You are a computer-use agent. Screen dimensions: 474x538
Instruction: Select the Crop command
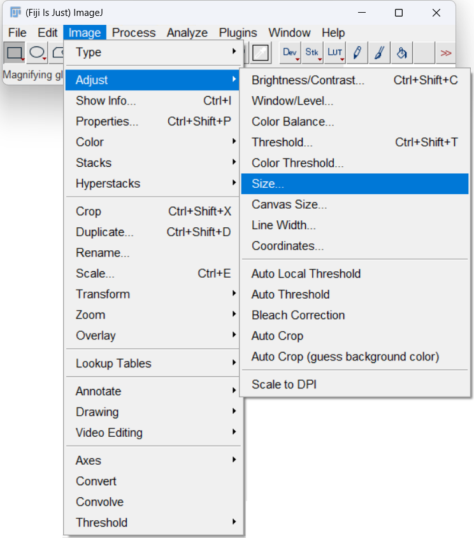[x=153, y=211]
